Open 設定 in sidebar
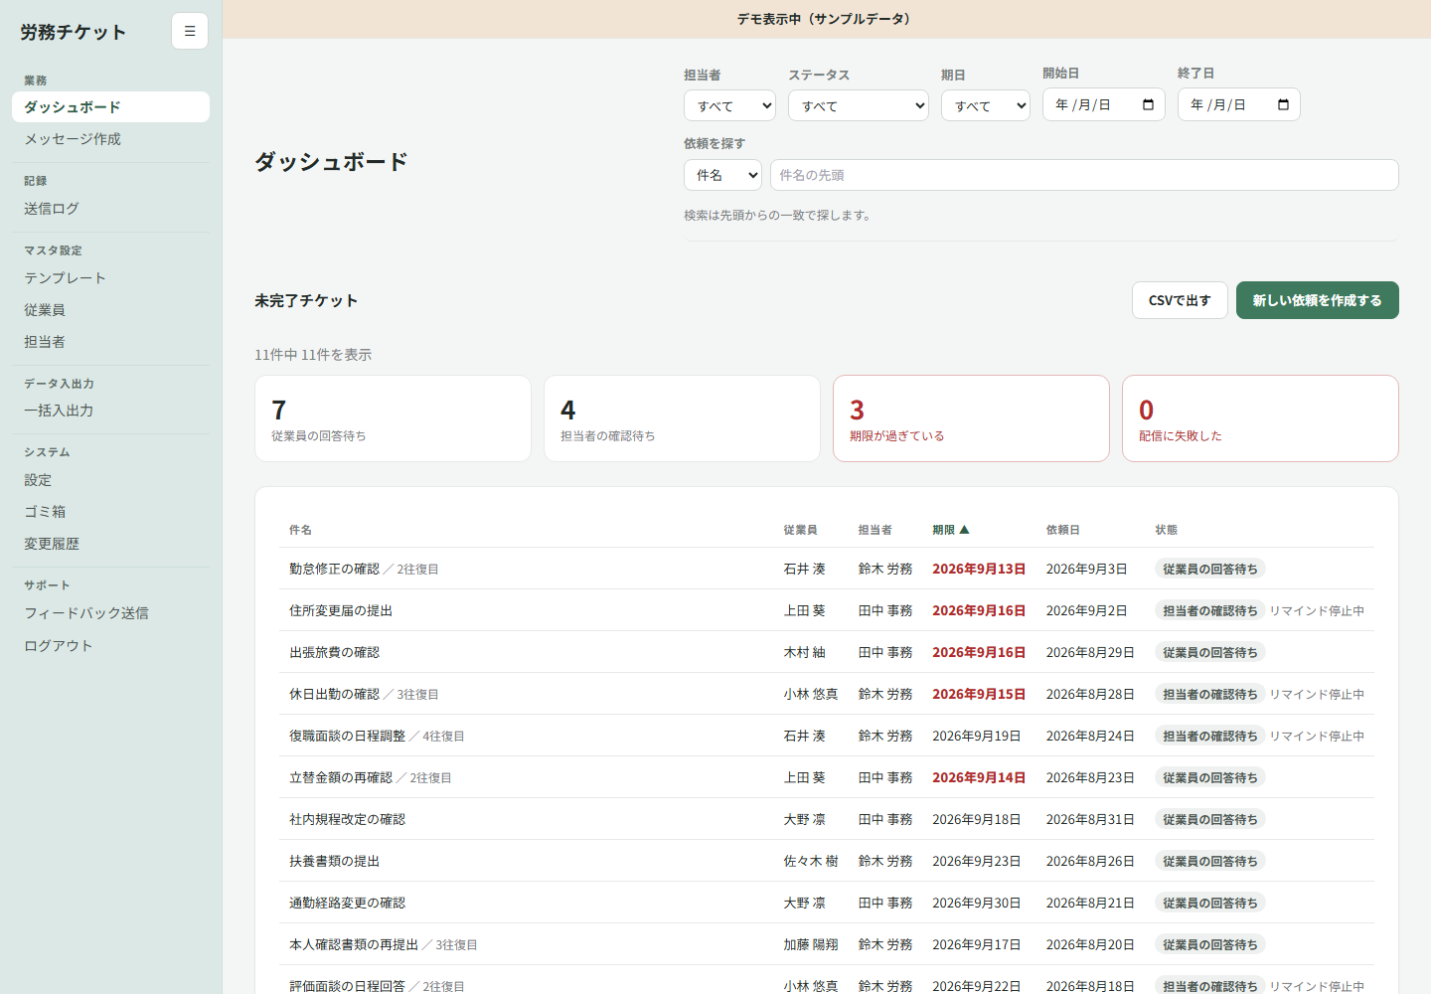Image resolution: width=1431 pixels, height=994 pixels. pos(110,480)
